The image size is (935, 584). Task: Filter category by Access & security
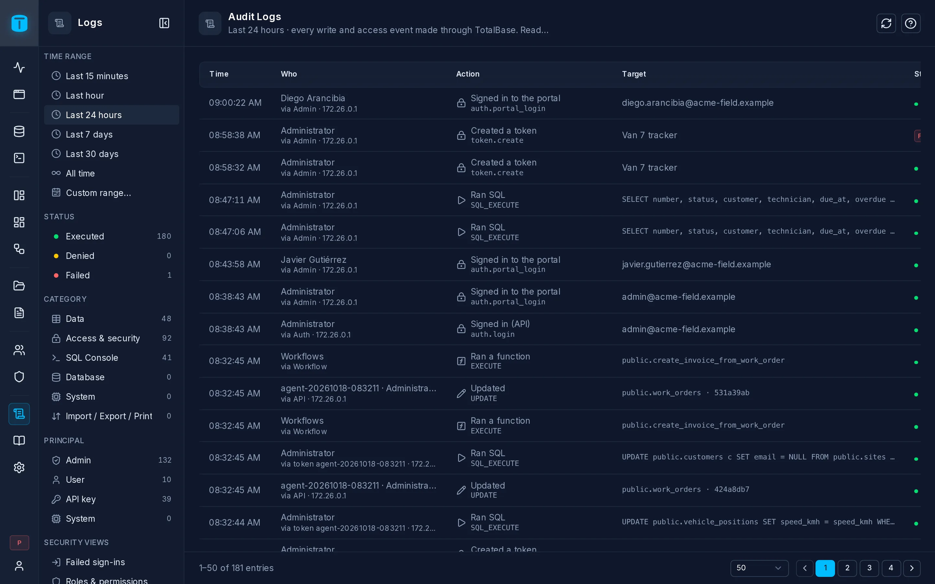click(x=111, y=338)
